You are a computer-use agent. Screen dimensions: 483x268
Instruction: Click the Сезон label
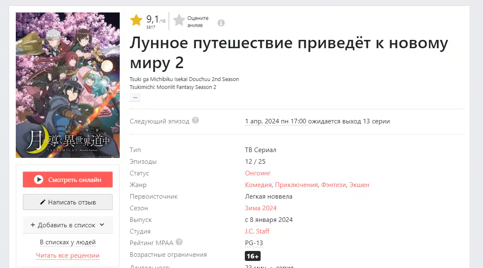(x=138, y=208)
